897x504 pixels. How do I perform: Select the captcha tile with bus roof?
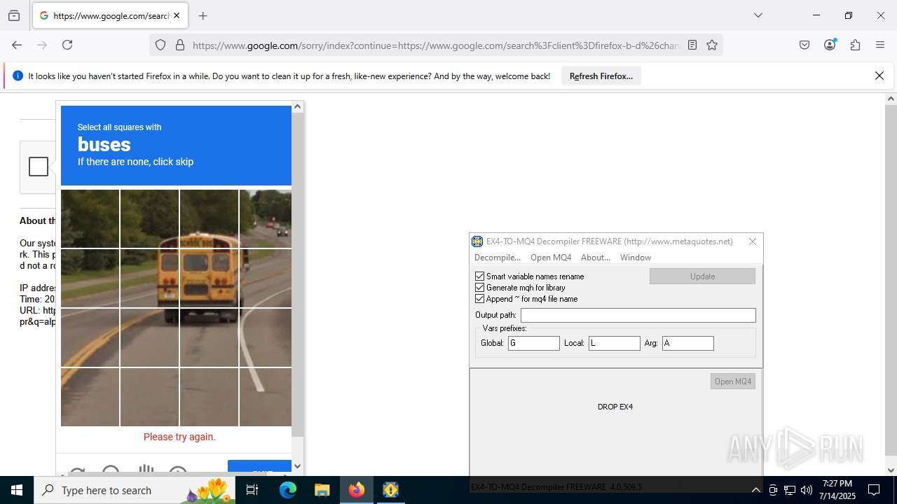click(209, 218)
